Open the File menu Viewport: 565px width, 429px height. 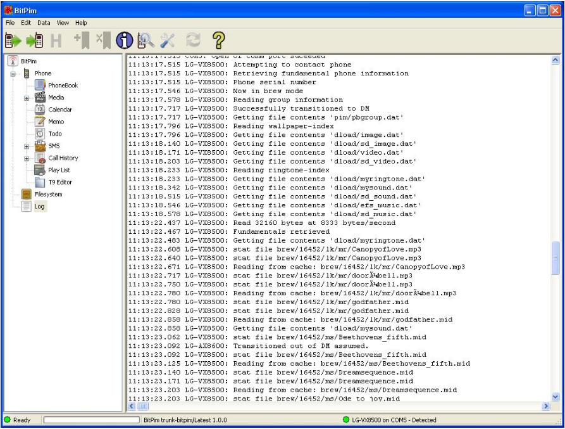(x=10, y=23)
